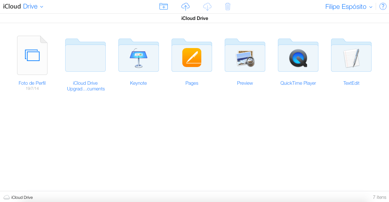Viewport: 389px width, 202px height.
Task: Click iCloud Drive in the bottom path bar
Action: (x=22, y=197)
